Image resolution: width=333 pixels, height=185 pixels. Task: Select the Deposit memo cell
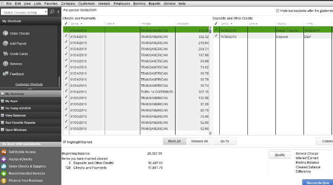click(289, 37)
